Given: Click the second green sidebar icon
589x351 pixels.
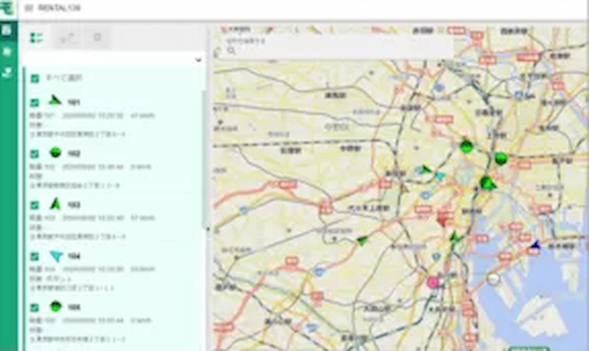Looking at the screenshot, I should 7,51.
